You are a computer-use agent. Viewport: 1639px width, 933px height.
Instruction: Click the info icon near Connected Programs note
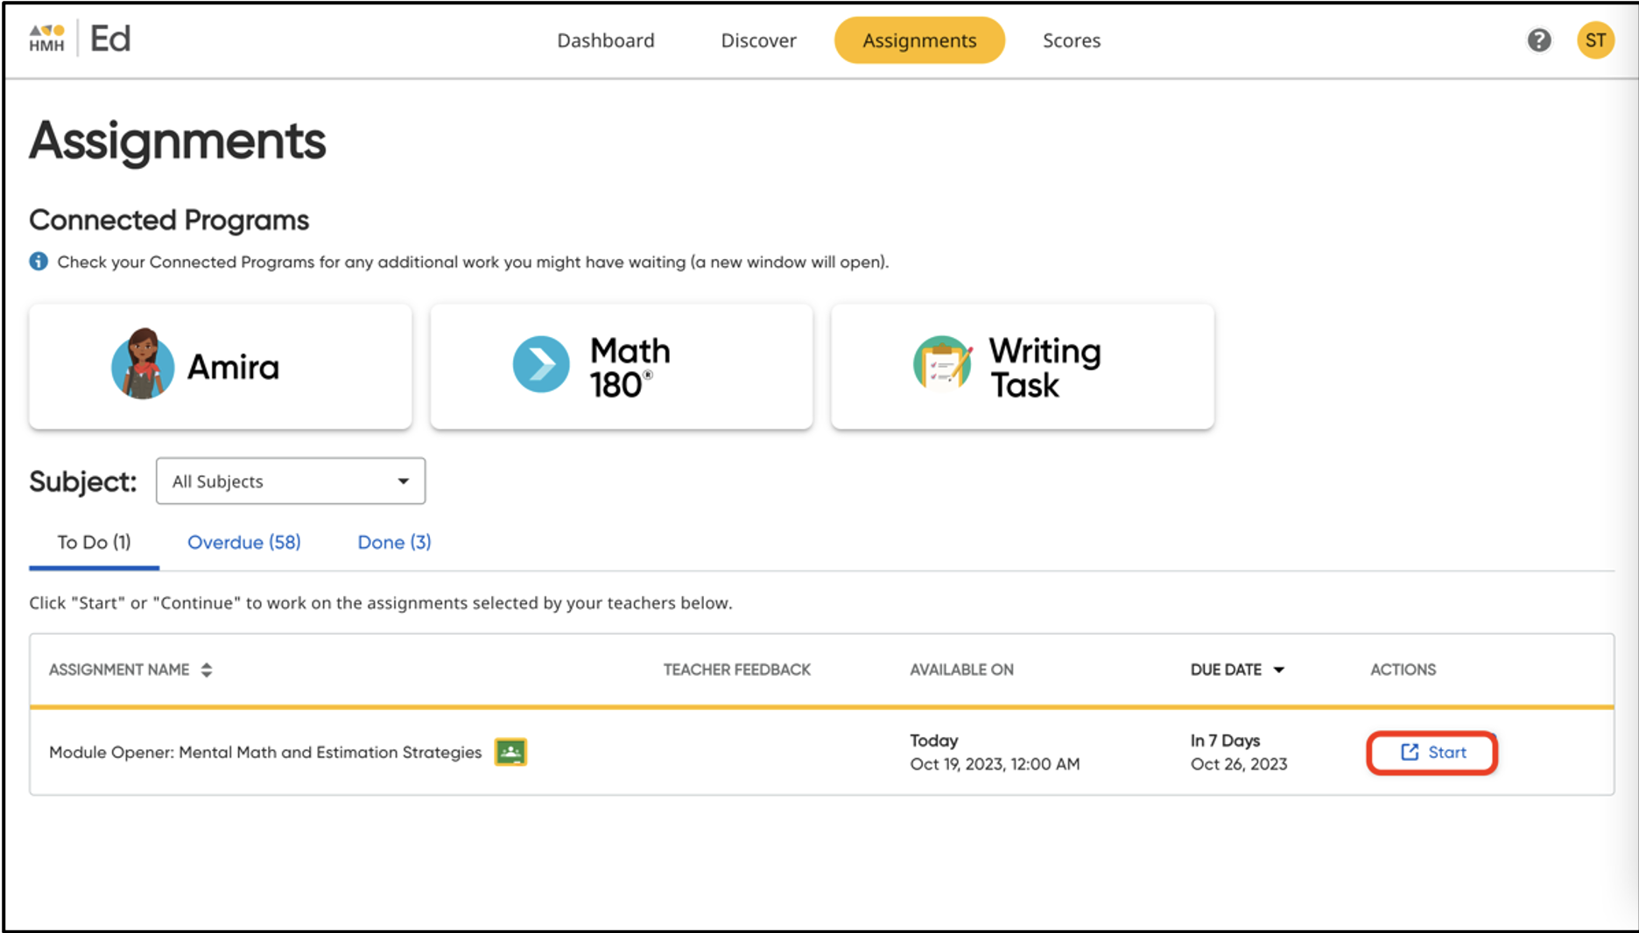39,262
